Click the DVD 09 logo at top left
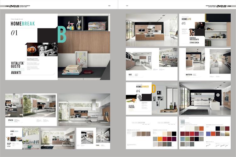Image resolution: width=236 pixels, height=157 pixels. [15, 6]
